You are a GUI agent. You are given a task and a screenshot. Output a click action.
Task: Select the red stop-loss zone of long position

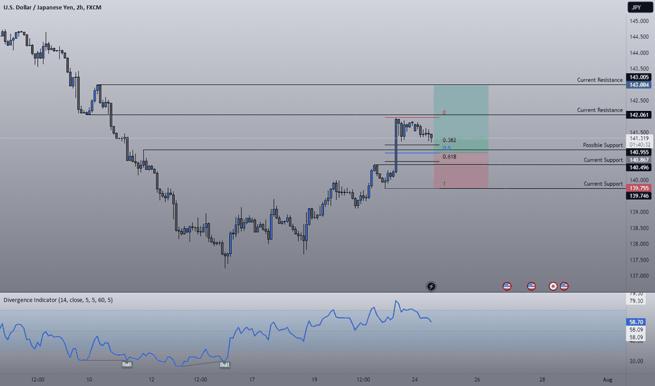pos(461,171)
